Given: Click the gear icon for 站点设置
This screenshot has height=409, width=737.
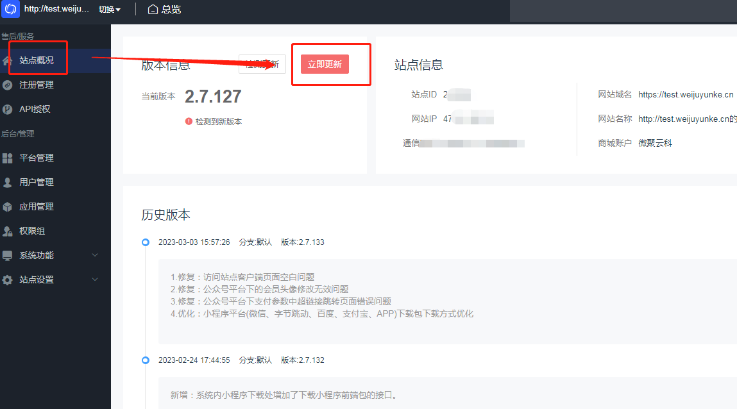Looking at the screenshot, I should pyautogui.click(x=7, y=280).
